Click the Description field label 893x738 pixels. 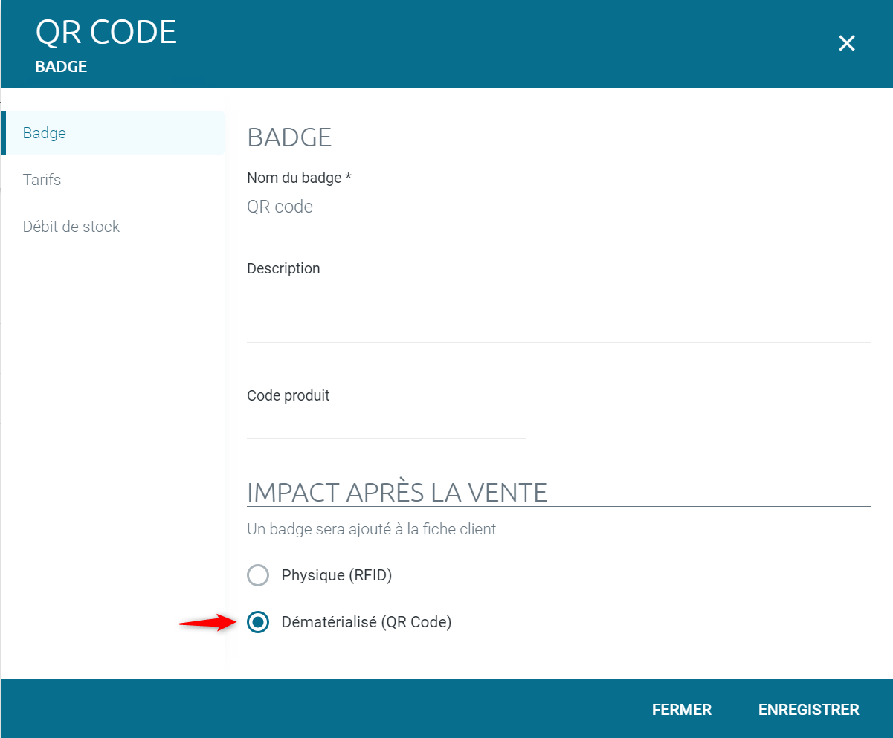283,268
